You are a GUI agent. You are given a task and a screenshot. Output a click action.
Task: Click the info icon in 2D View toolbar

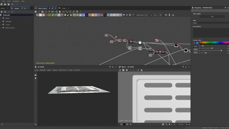pyautogui.click(x=138, y=70)
